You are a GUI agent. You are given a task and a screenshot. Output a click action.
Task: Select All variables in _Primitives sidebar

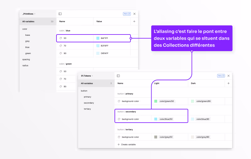[x=38, y=21]
